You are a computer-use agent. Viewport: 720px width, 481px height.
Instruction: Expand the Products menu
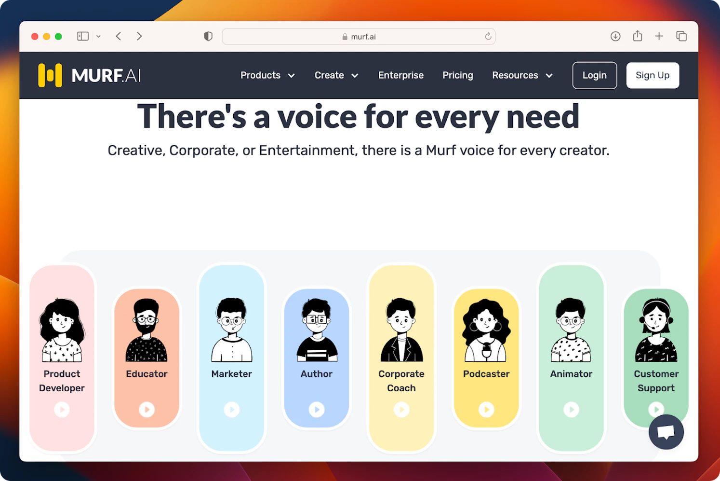point(267,75)
